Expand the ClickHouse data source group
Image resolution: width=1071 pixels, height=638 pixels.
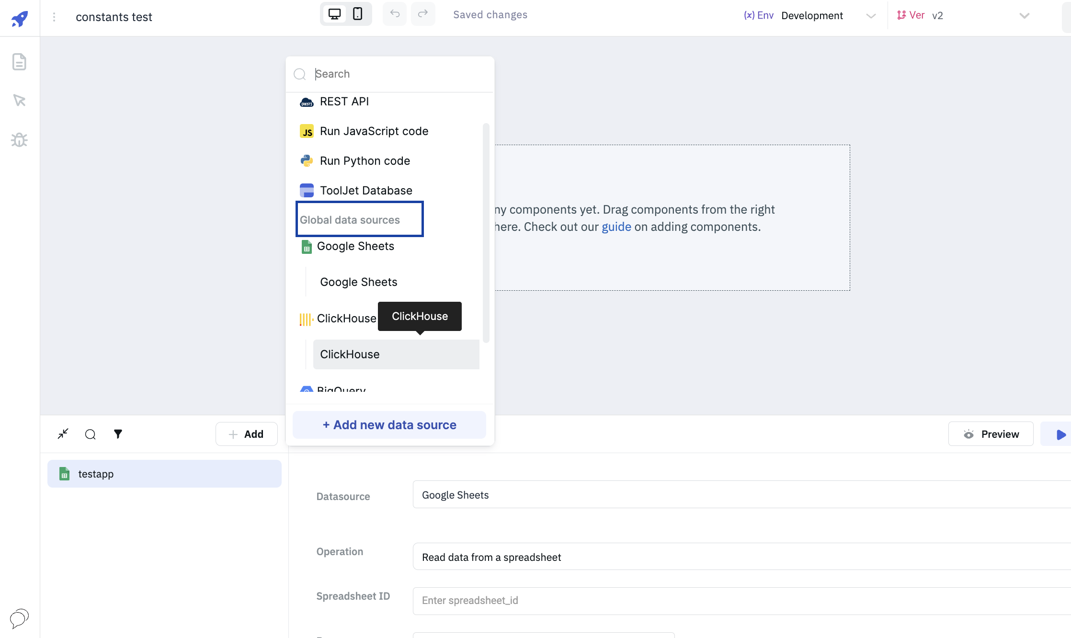pos(338,319)
